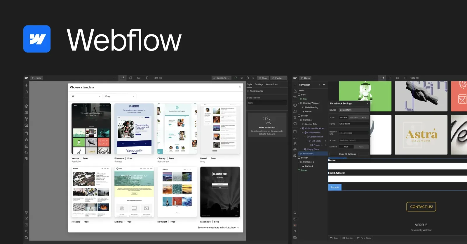This screenshot has height=244, width=467.
Task: Open the Style manager droplets icon in left window
Action: pyautogui.click(x=26, y=119)
